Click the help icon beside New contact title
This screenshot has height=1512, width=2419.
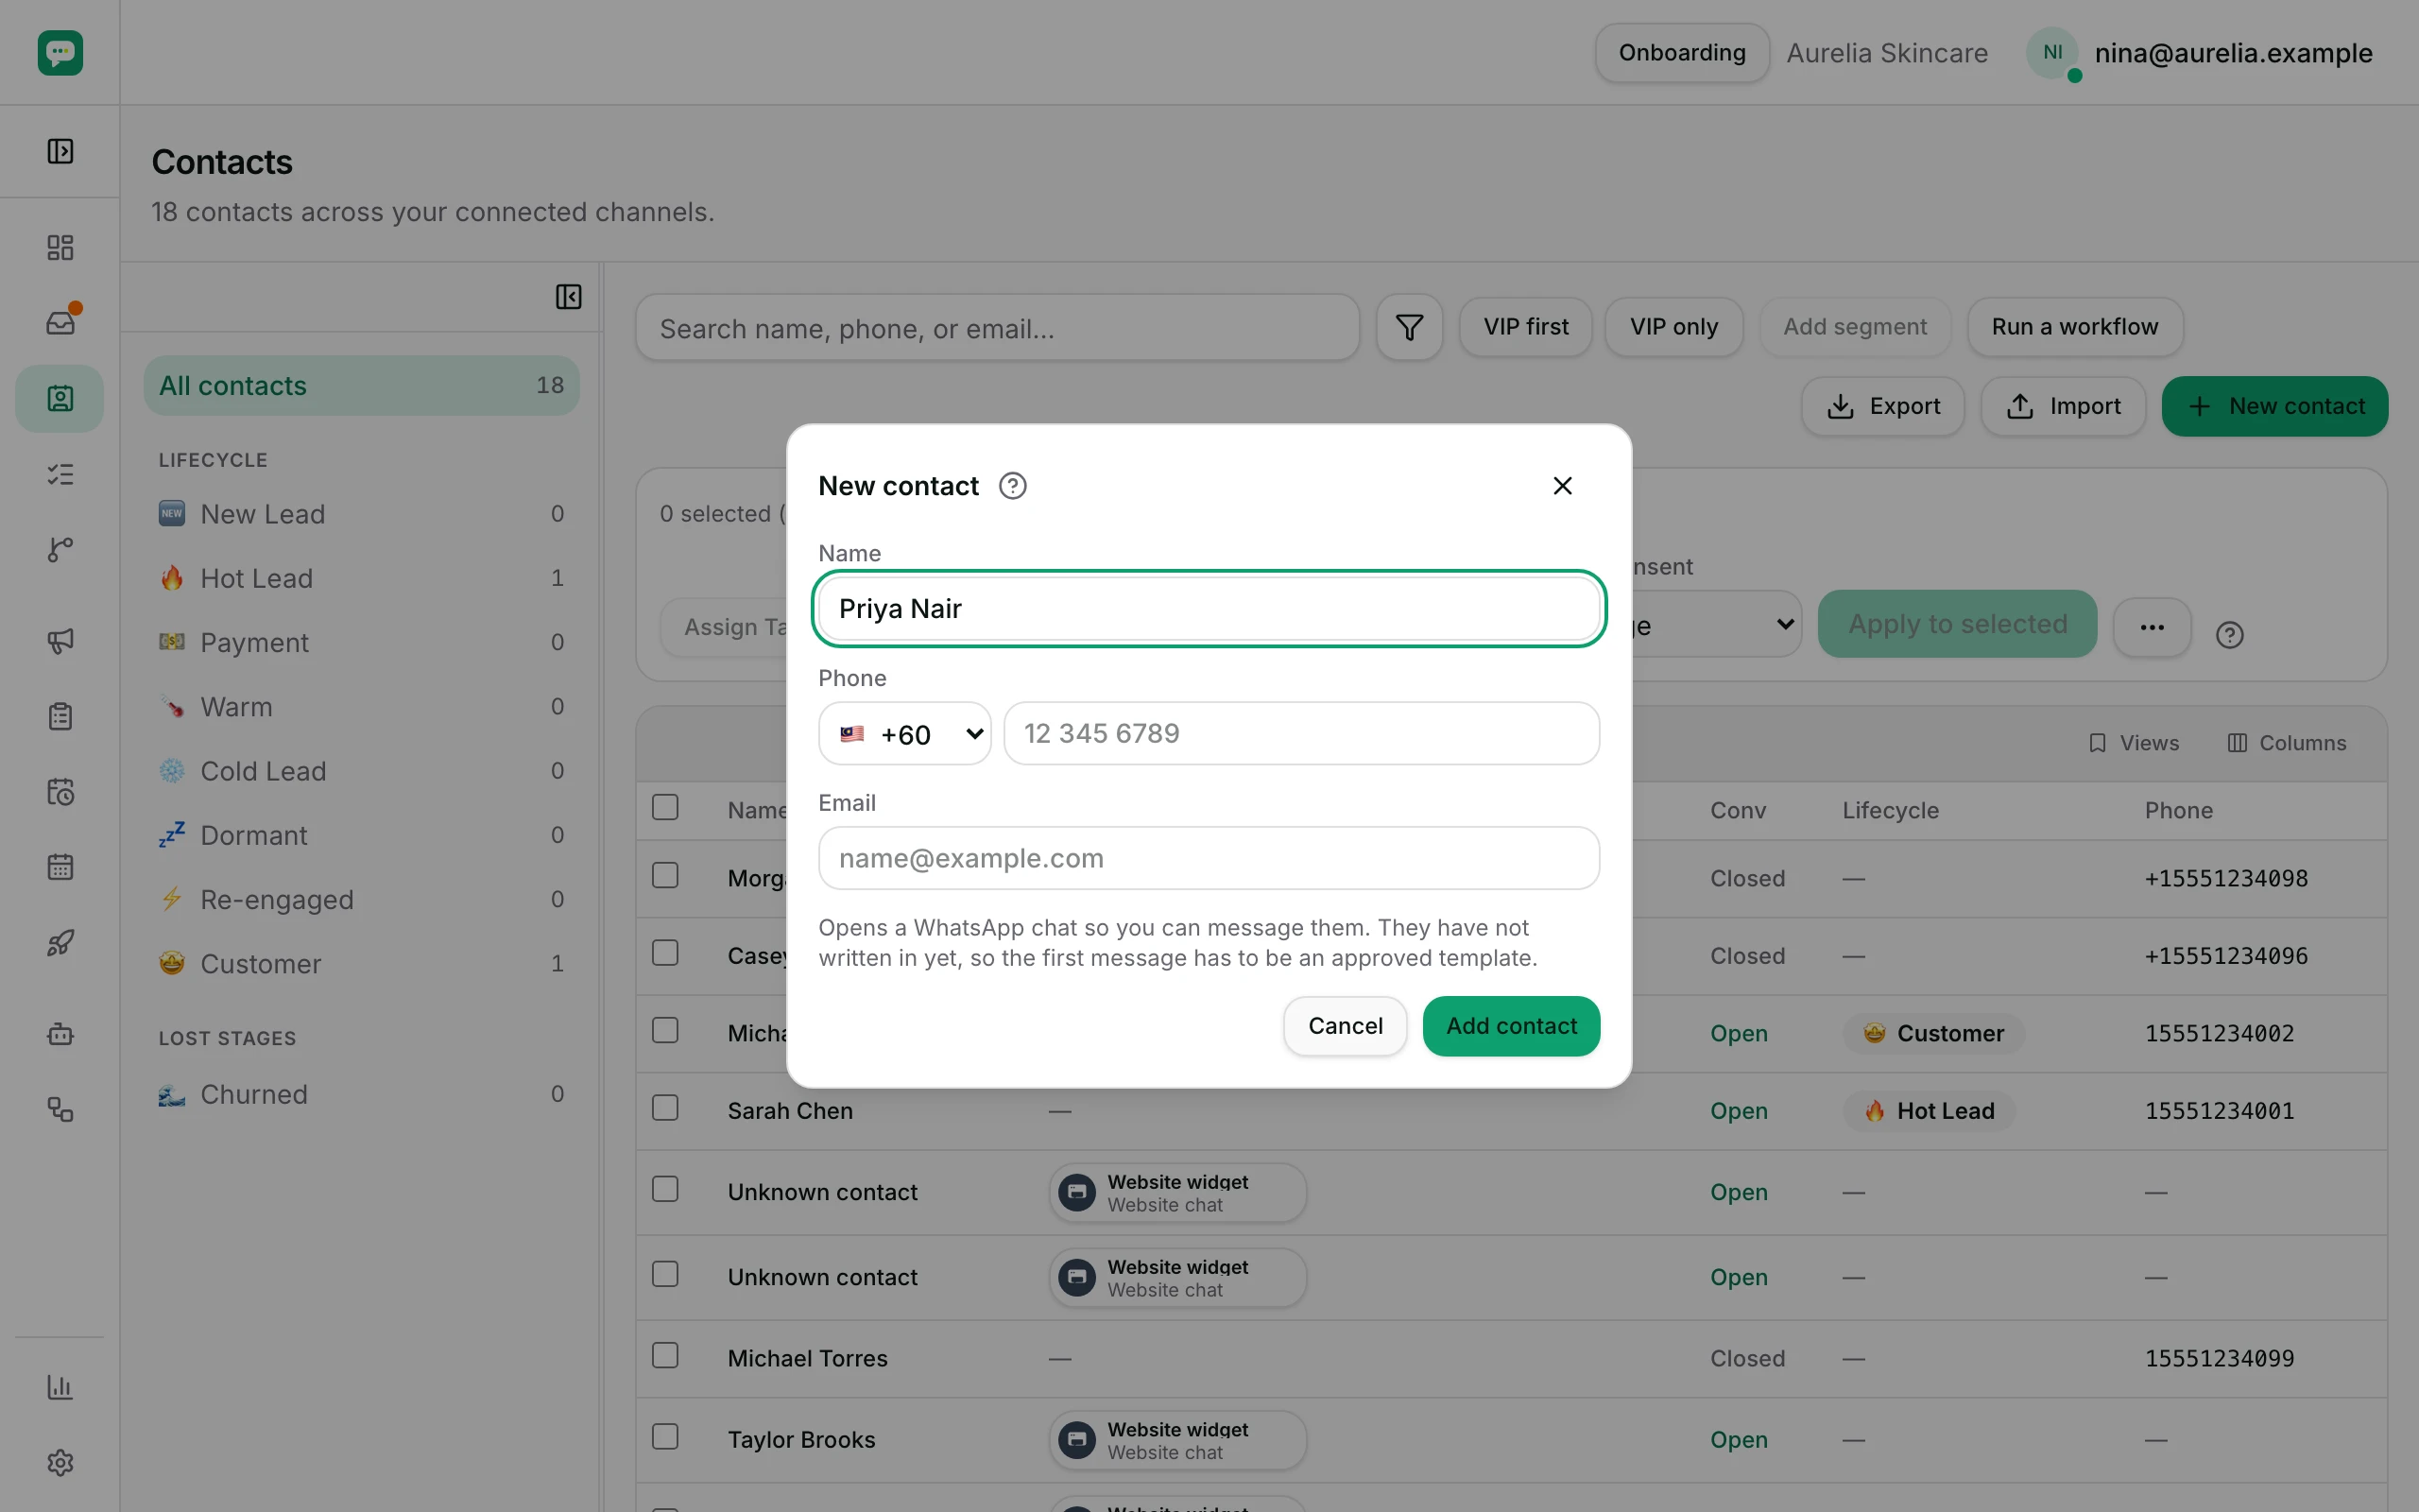[1013, 486]
